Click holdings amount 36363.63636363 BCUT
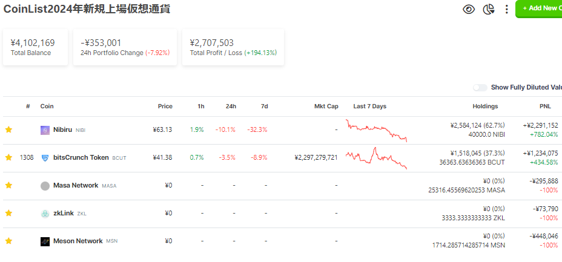The image size is (562, 262). (472, 163)
